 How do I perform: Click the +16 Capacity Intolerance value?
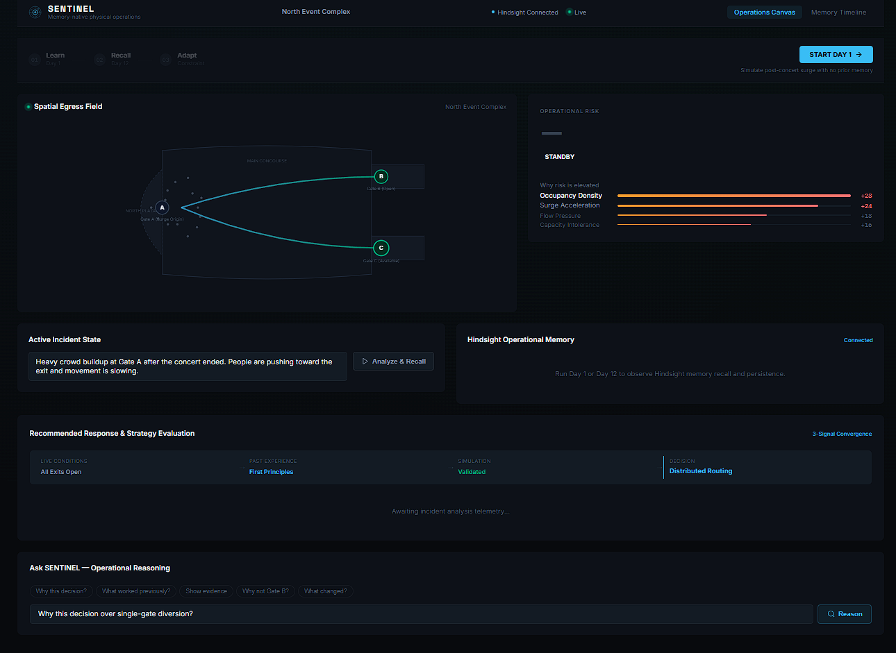(866, 225)
